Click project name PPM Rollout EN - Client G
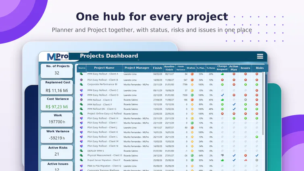Viewport: 304px width, 171px height. pos(102,109)
